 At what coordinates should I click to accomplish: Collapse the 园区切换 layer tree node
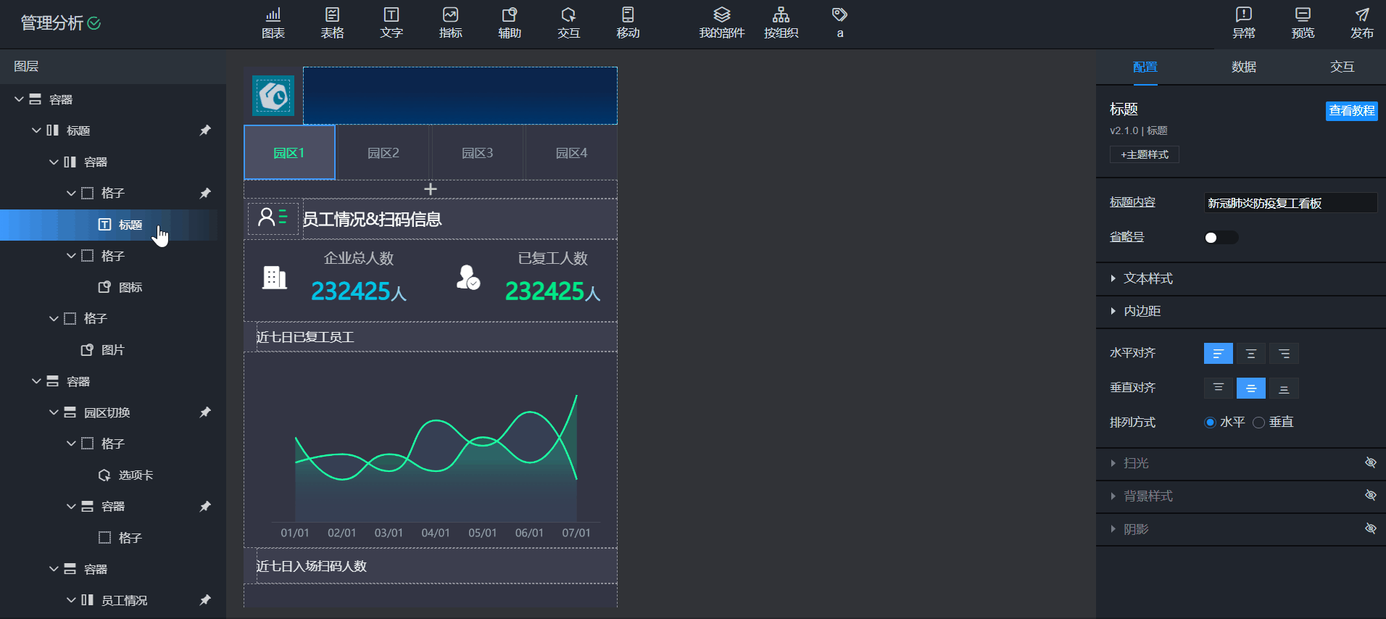pyautogui.click(x=54, y=412)
